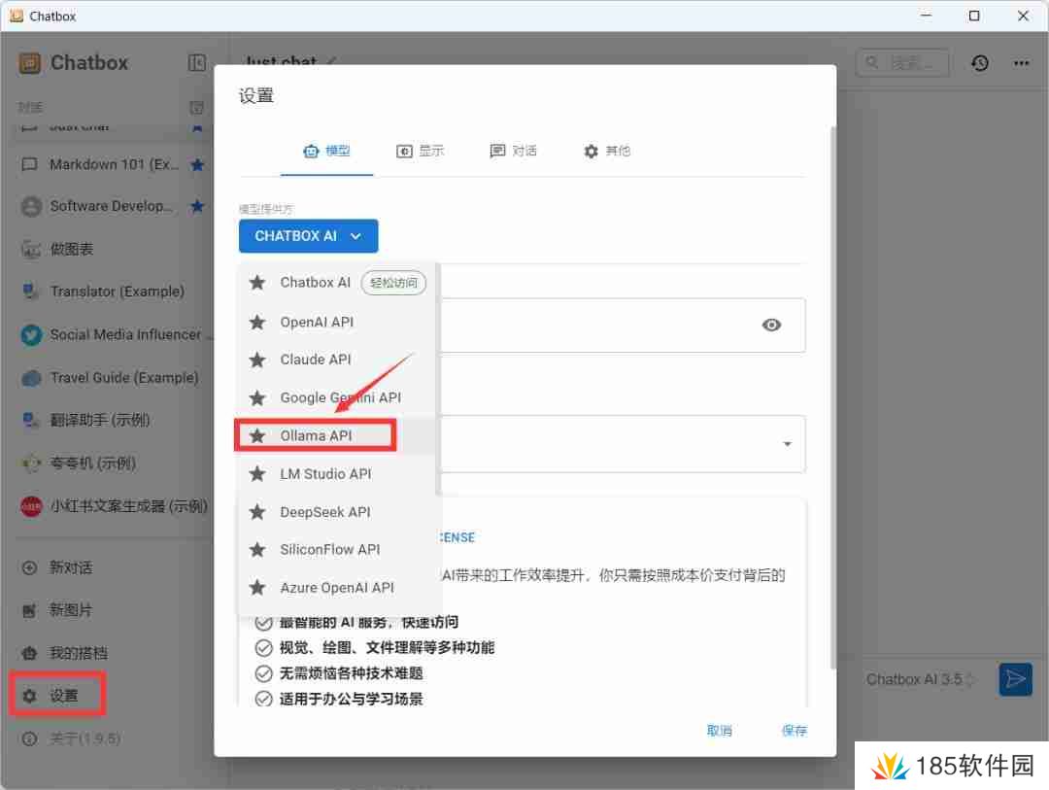Reveal the API key with the eye toggle
This screenshot has height=790, width=1049.
[x=771, y=326]
